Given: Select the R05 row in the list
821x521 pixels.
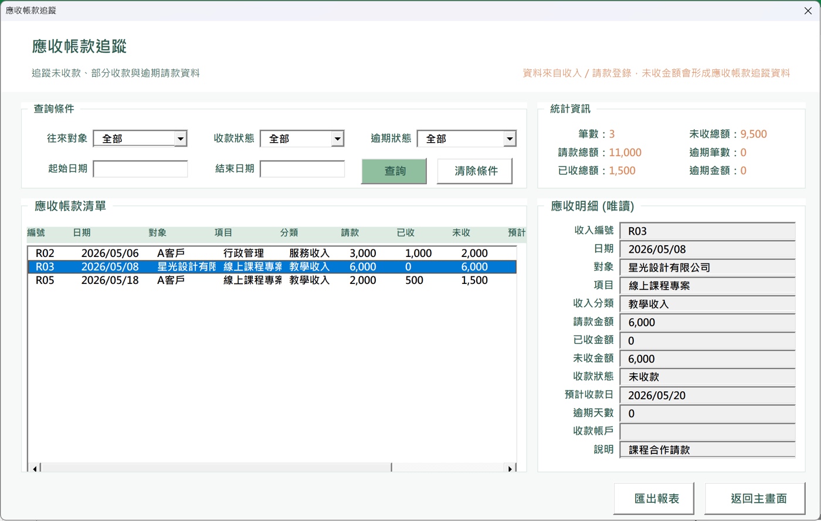Looking at the screenshot, I should (x=272, y=280).
